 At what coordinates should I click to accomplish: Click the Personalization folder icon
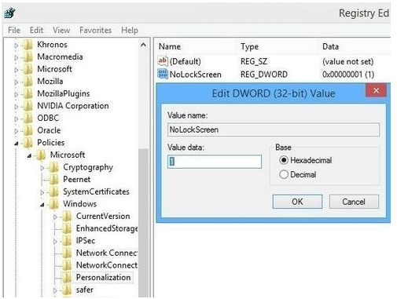[x=67, y=278]
